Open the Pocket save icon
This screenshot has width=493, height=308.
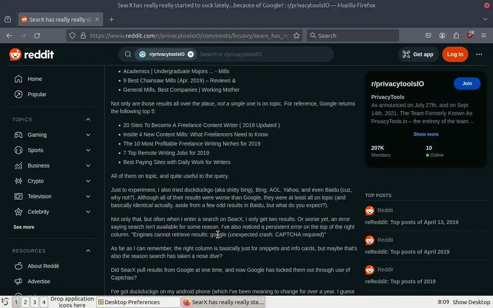tap(428, 35)
